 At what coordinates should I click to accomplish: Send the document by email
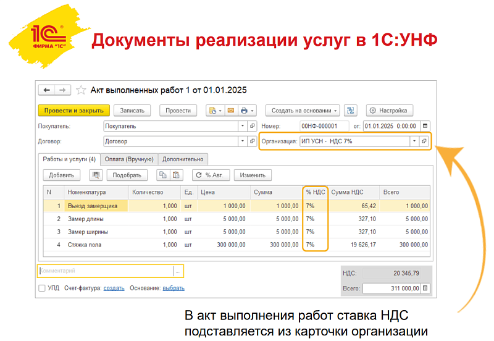click(x=231, y=111)
